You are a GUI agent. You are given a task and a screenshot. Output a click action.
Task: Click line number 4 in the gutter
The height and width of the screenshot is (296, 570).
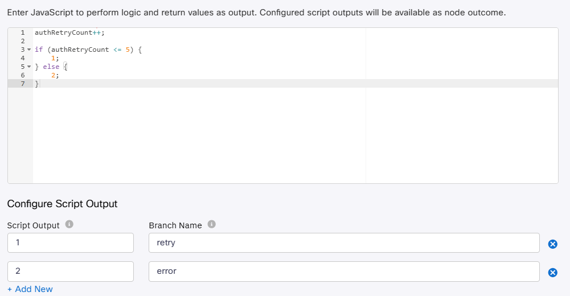(22, 58)
